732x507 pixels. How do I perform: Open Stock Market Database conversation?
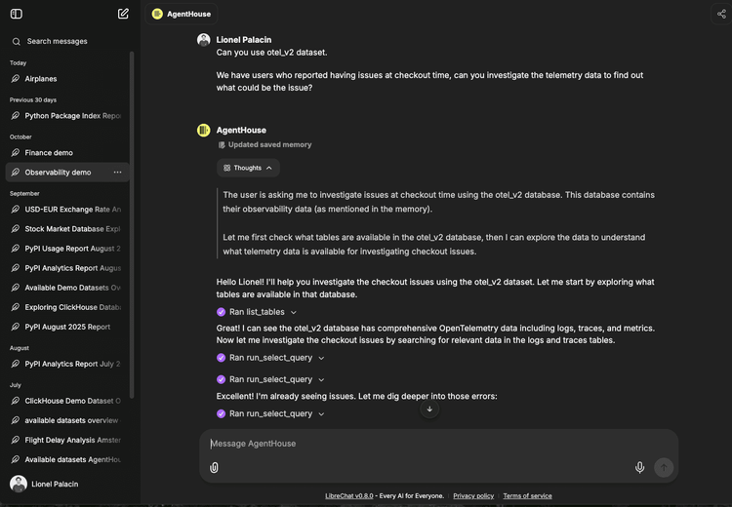pos(72,229)
